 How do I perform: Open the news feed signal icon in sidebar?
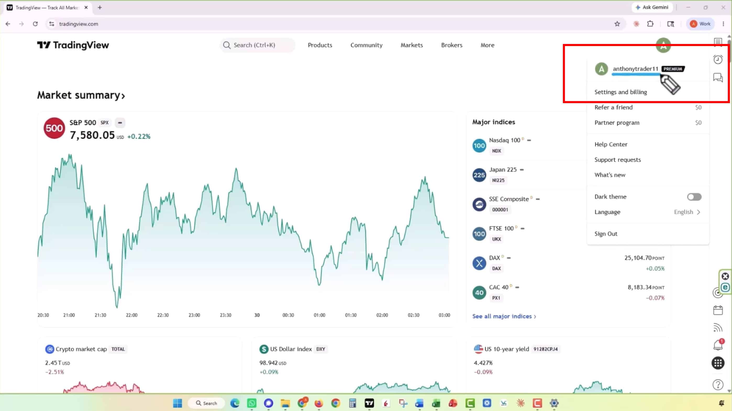tap(718, 328)
